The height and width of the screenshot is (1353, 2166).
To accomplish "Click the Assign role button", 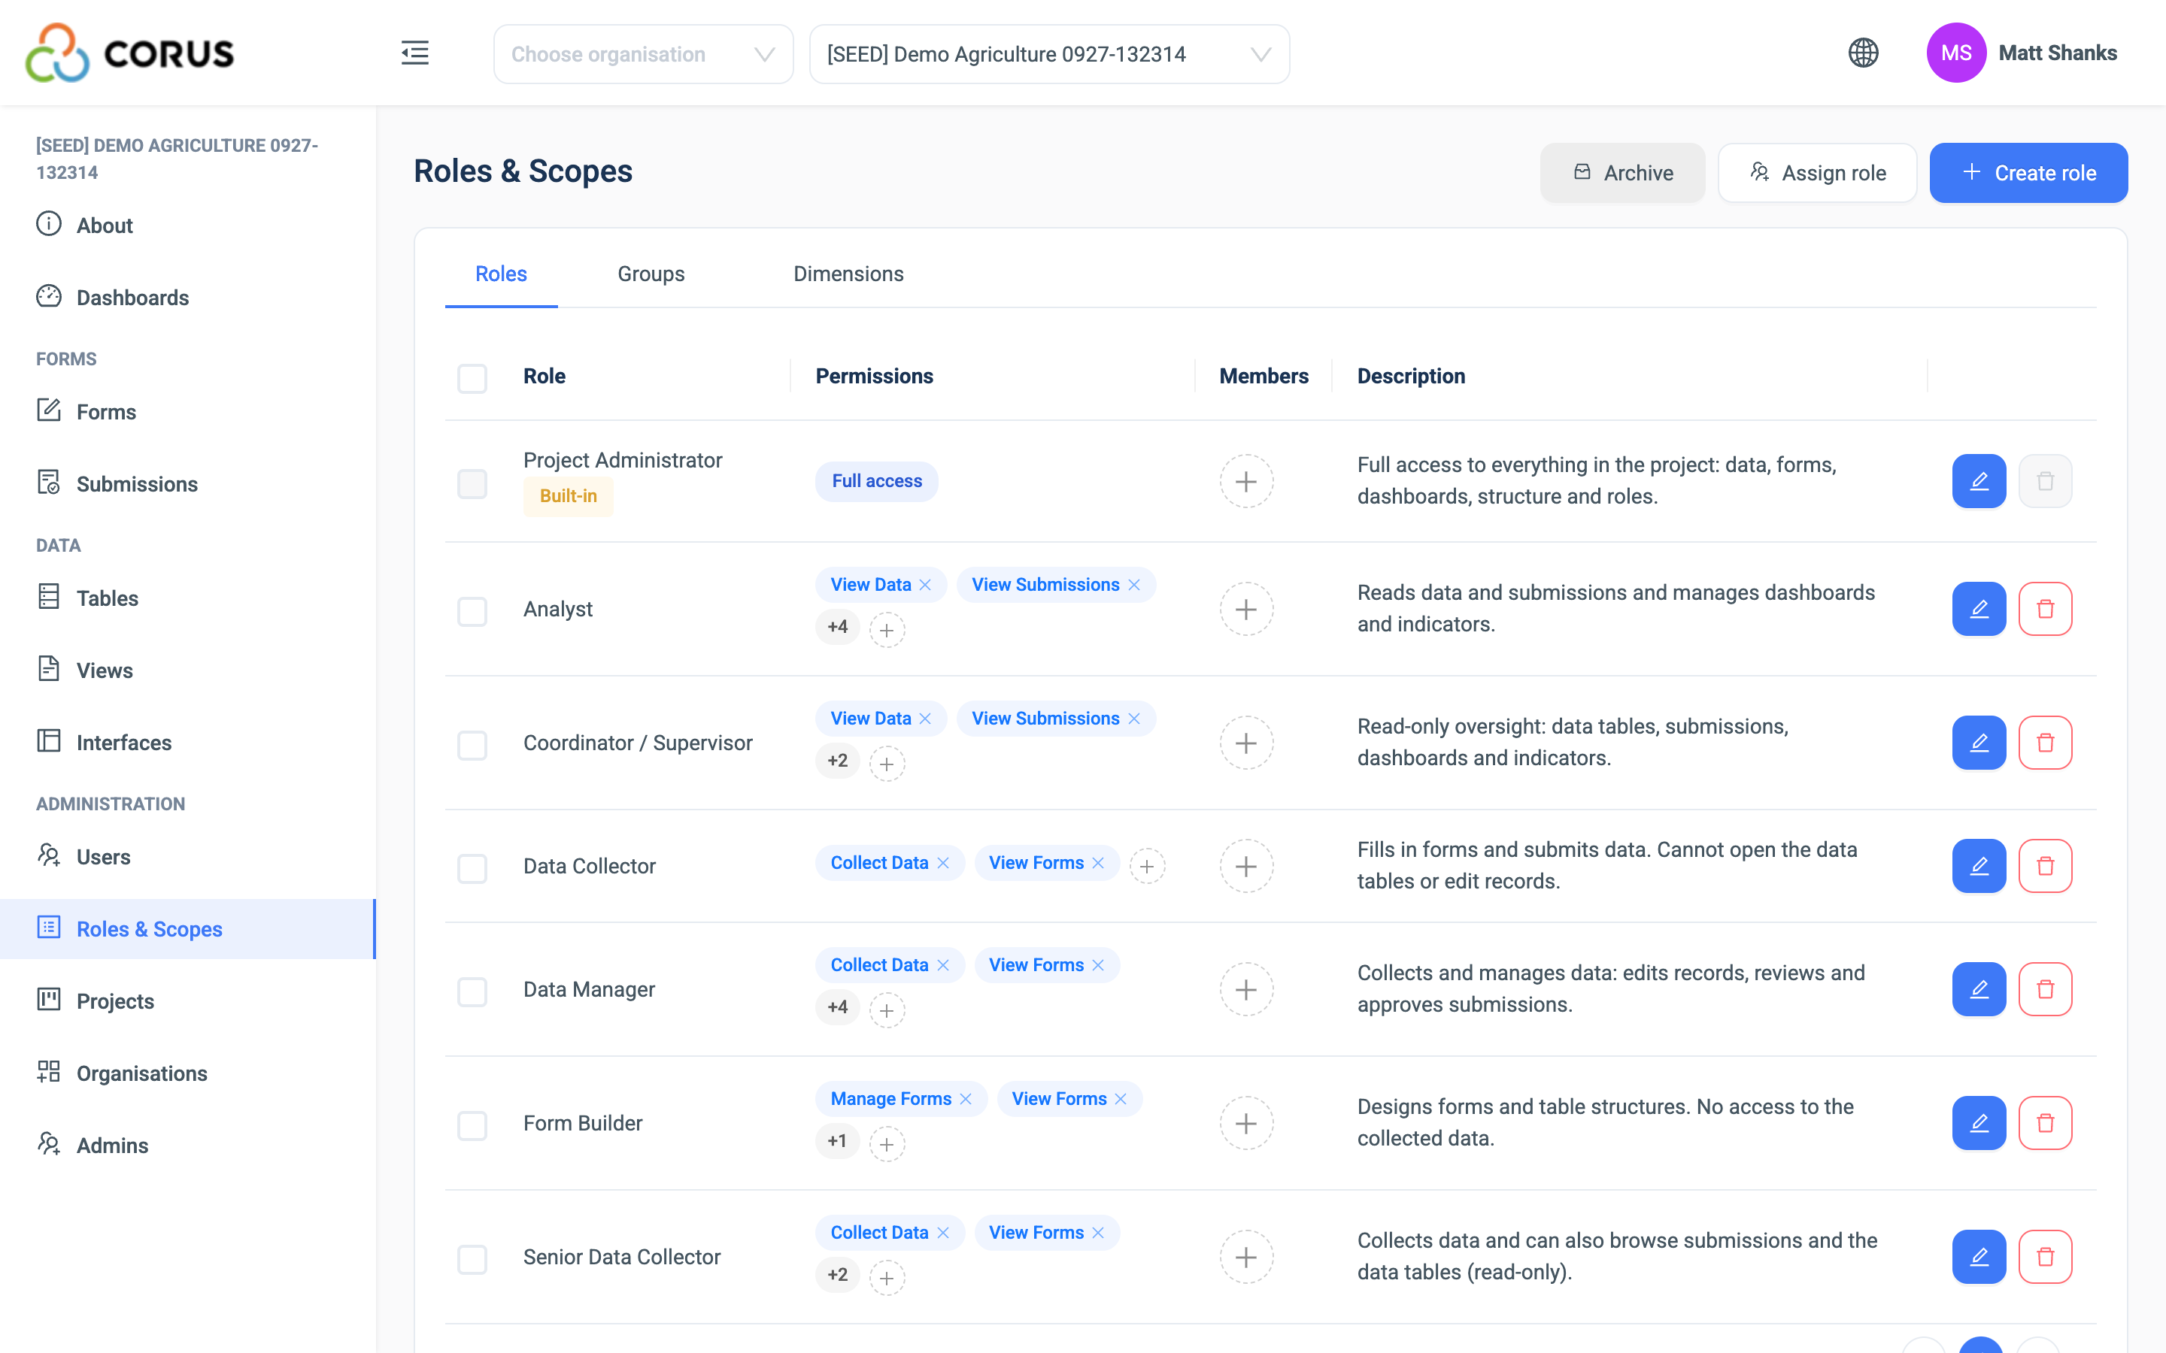I will tap(1817, 173).
